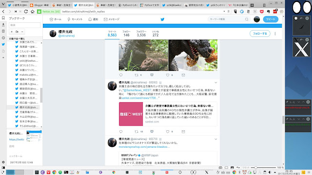Open the フォロワー 3,536 list

141,34
